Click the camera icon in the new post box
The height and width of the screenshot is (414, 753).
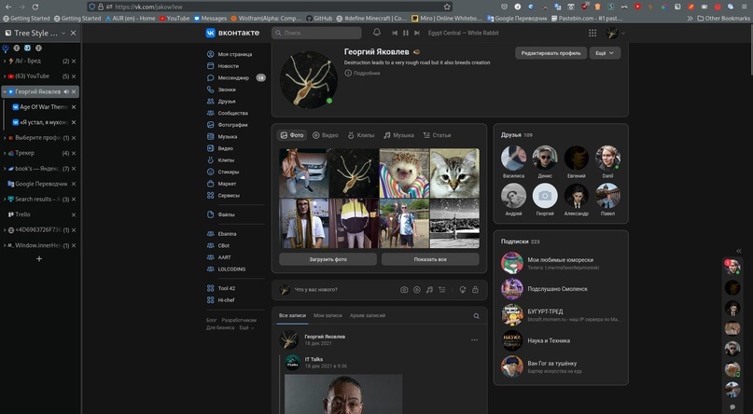404,290
